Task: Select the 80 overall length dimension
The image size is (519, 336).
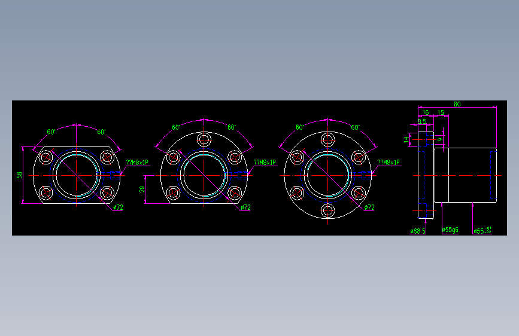Action: pyautogui.click(x=457, y=104)
